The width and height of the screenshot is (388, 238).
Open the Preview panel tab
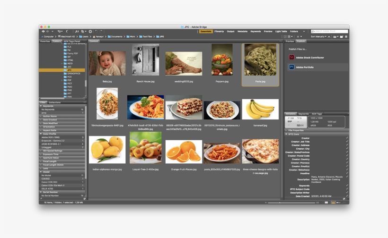coord(290,41)
